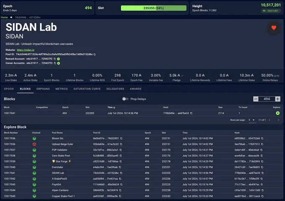Copy hash of block 10517041 in Blocks table
Image resolution: width=285 pixels, height=201 pixels.
click(191, 113)
